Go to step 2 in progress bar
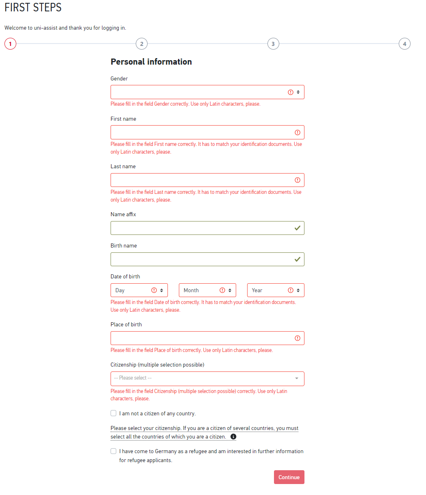Viewport: 426px width, 495px height. point(141,44)
